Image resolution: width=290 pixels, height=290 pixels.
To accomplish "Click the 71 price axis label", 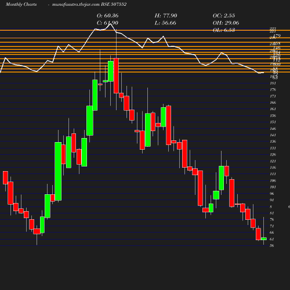I will [272, 226].
